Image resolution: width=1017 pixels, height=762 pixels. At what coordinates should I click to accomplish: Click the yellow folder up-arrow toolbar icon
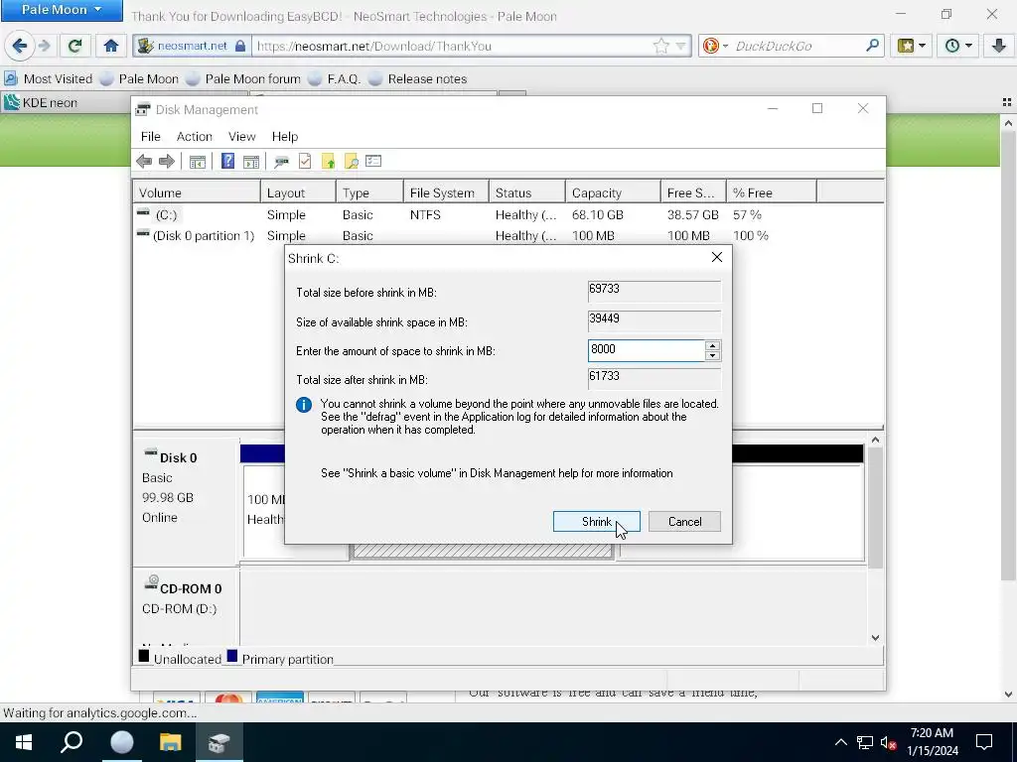click(328, 162)
